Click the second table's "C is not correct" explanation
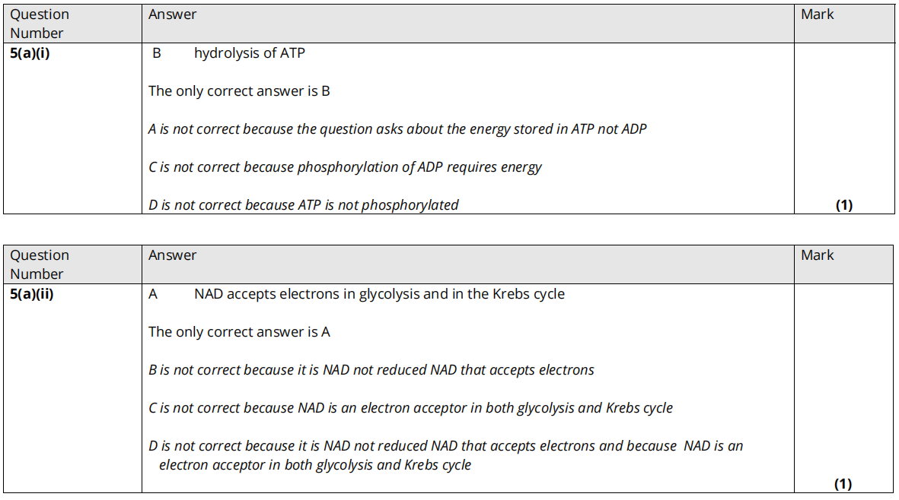The width and height of the screenshot is (899, 500). pos(410,408)
